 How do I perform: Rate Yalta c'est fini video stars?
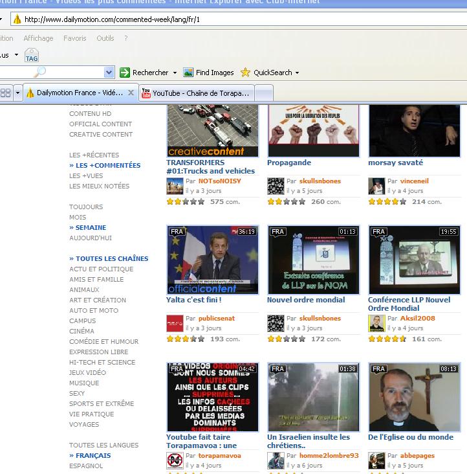tap(186, 339)
